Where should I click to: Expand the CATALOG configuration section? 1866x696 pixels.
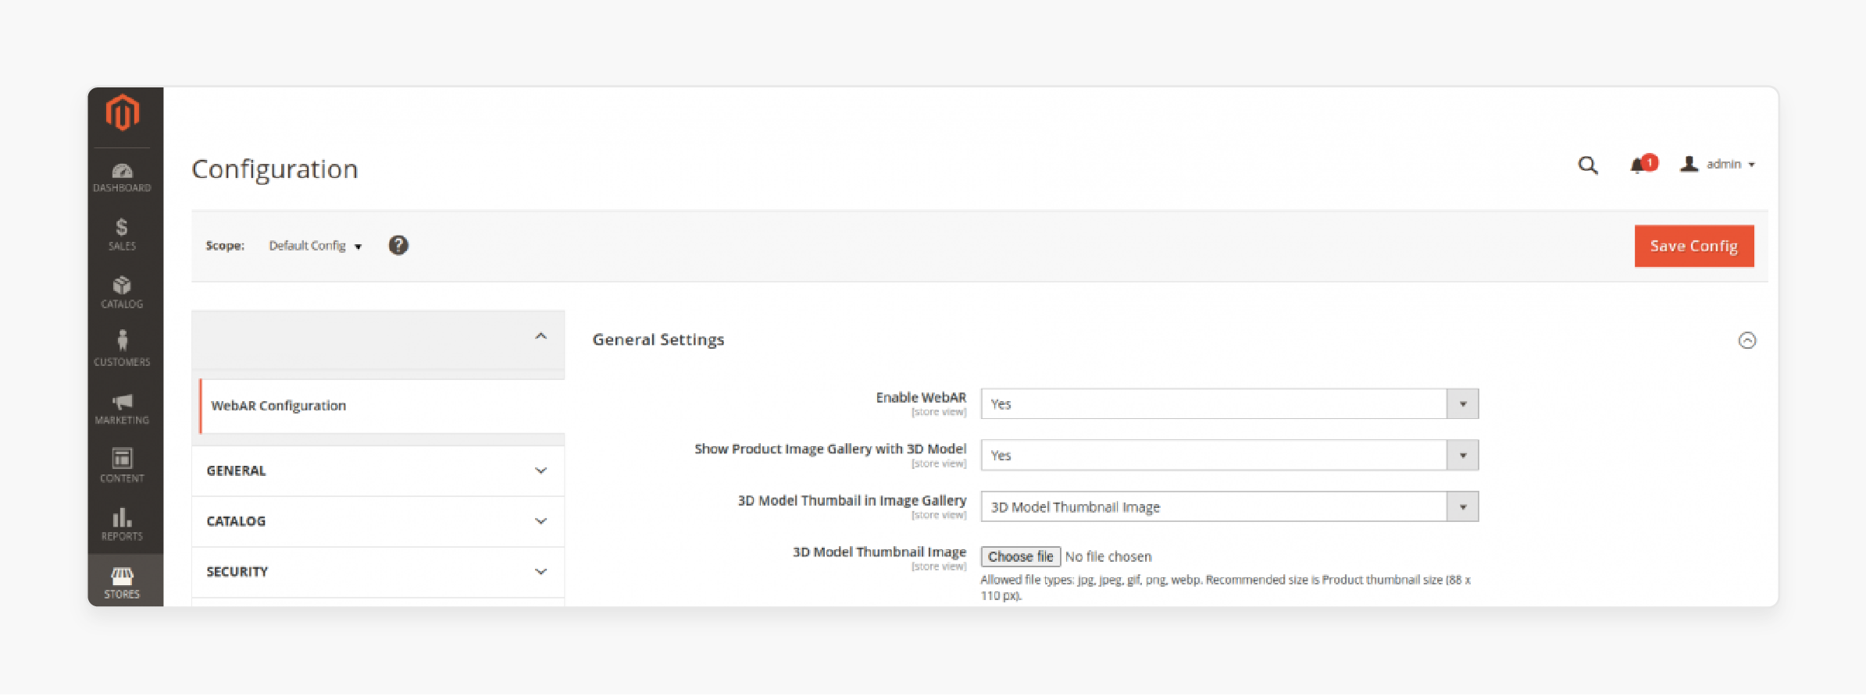(378, 521)
